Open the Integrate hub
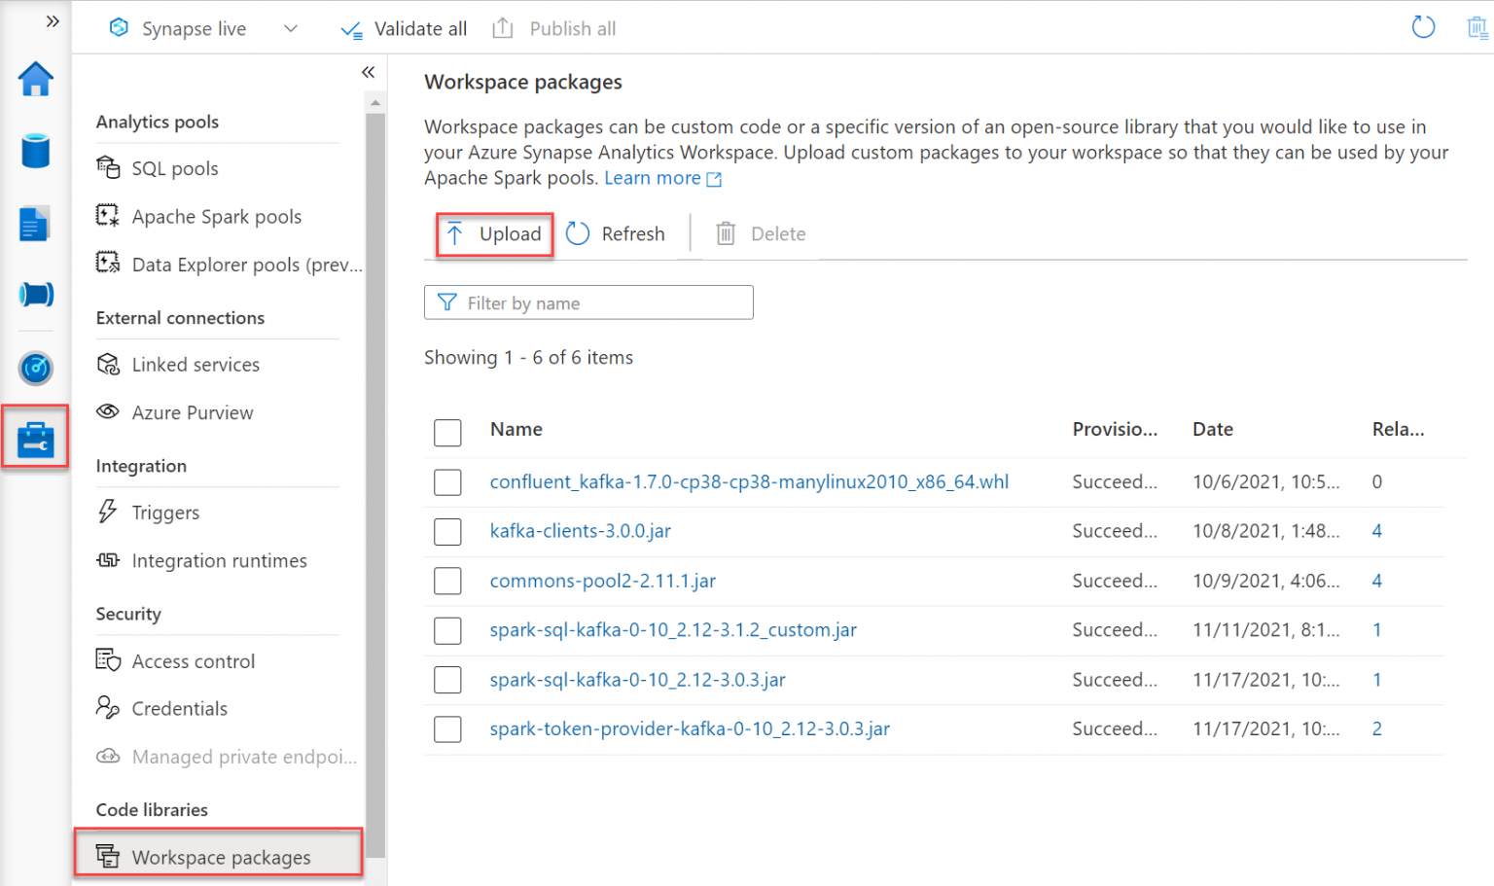 click(x=35, y=295)
